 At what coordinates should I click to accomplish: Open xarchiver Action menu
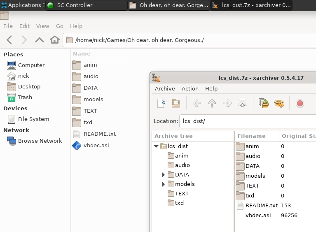tap(190, 89)
